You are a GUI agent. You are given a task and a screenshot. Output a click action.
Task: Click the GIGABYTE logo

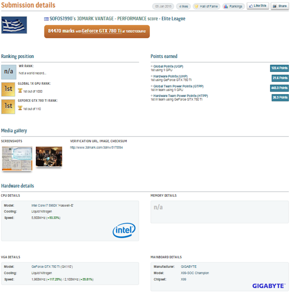(x=269, y=286)
